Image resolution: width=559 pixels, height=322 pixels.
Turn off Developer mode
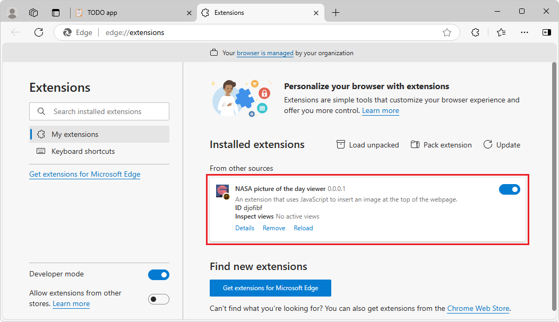pos(158,274)
